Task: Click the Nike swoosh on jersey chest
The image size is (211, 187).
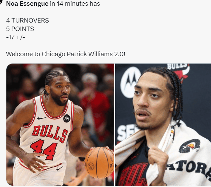Action: pos(41,118)
